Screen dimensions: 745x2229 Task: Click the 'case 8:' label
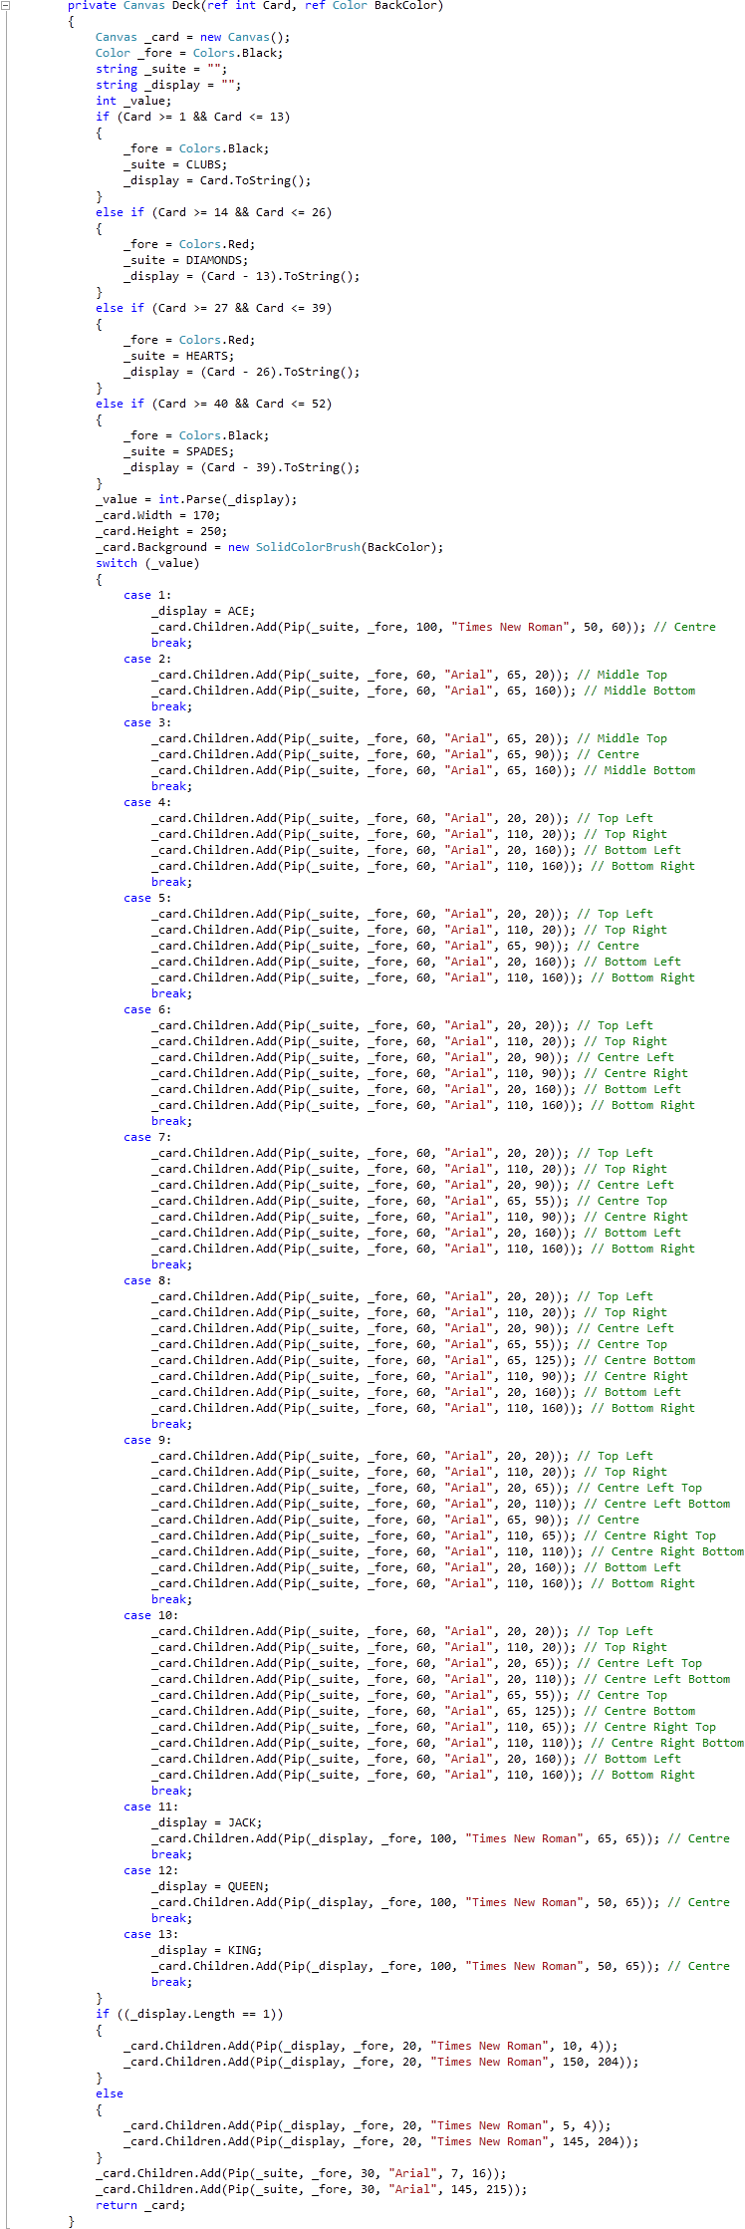[147, 1280]
